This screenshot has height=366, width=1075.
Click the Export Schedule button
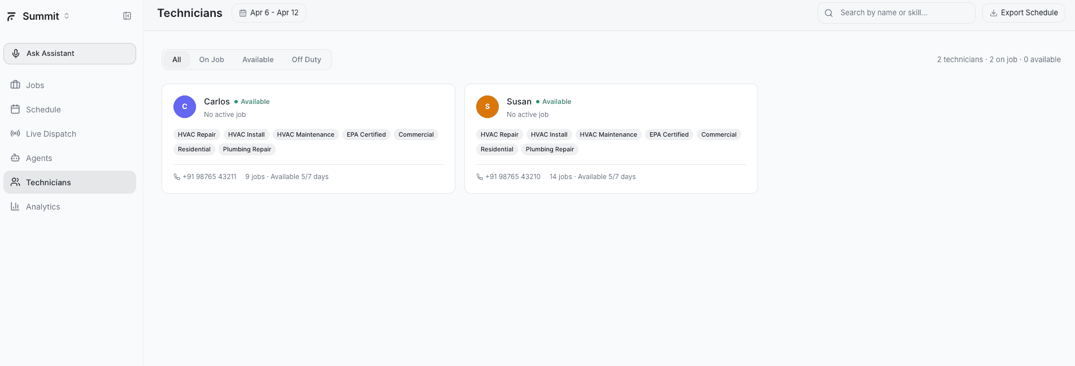click(1024, 13)
